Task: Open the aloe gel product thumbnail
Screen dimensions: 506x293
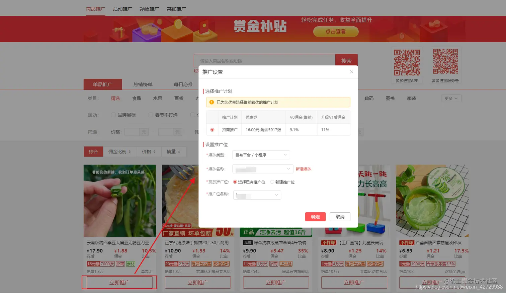Action: (x=432, y=201)
